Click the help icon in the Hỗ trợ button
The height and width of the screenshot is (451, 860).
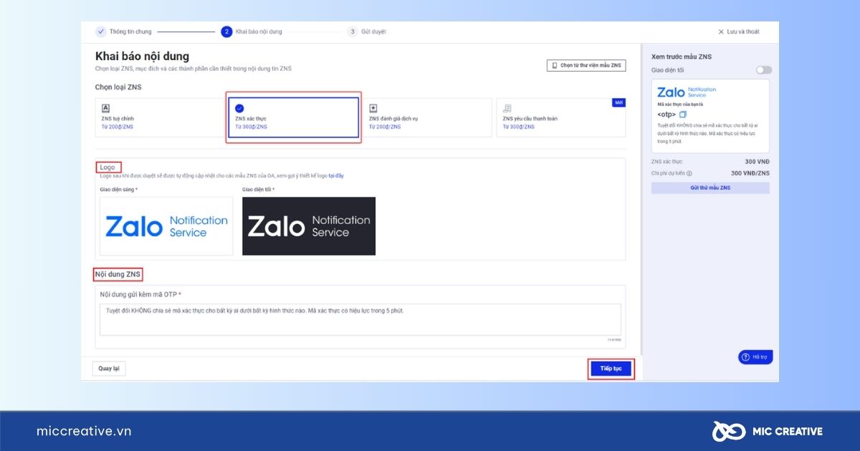click(747, 357)
